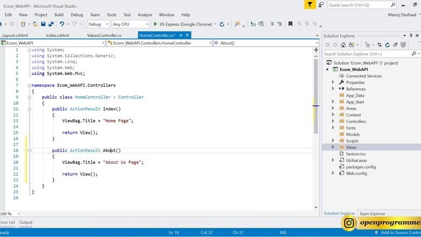Open the Analyze menu
The height and width of the screenshot is (237, 421).
click(x=145, y=14)
